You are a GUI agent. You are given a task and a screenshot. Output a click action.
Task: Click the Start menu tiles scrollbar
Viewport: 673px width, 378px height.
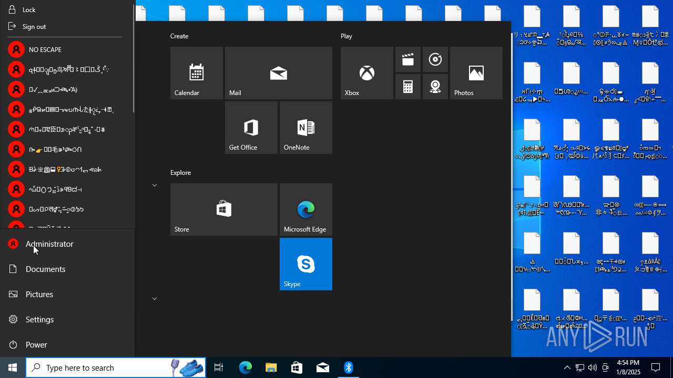point(512,176)
